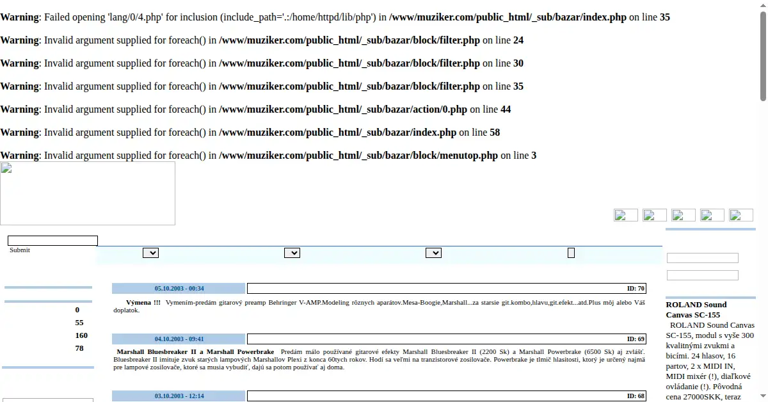
Task: Click the narrow fourth control in filter bar
Action: coord(571,253)
